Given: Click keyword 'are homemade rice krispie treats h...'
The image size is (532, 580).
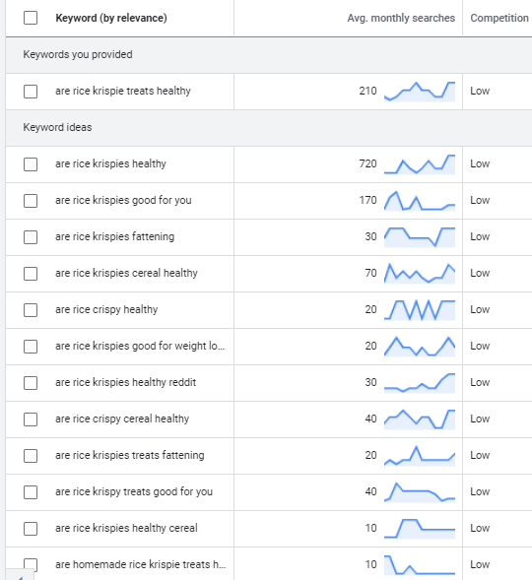Looking at the screenshot, I should pyautogui.click(x=140, y=564).
